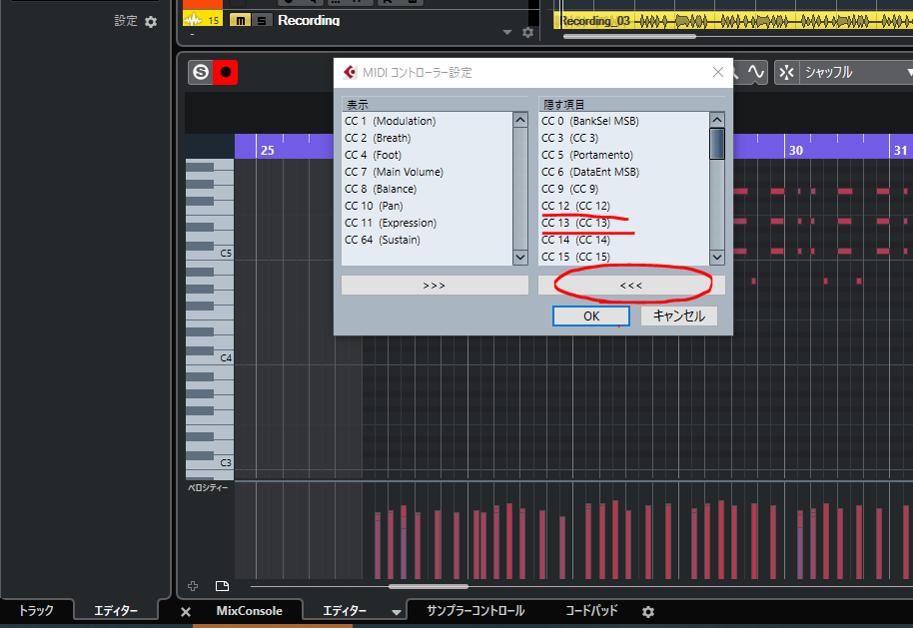Open the lower zone エディター tab

345,611
